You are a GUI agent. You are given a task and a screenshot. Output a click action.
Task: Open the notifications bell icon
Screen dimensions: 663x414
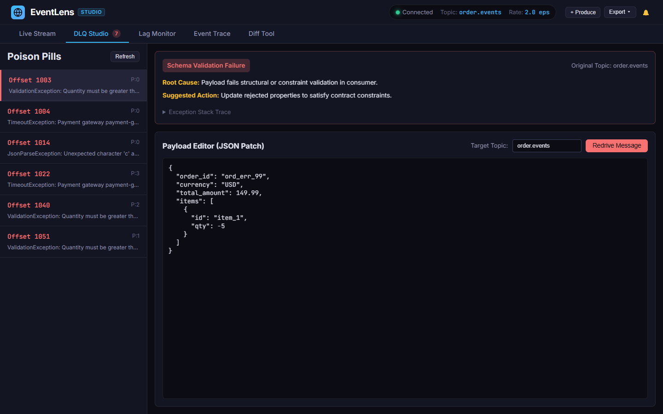click(646, 12)
